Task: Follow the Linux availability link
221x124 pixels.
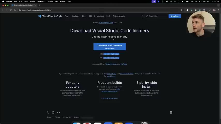Action: [x=115, y=64]
